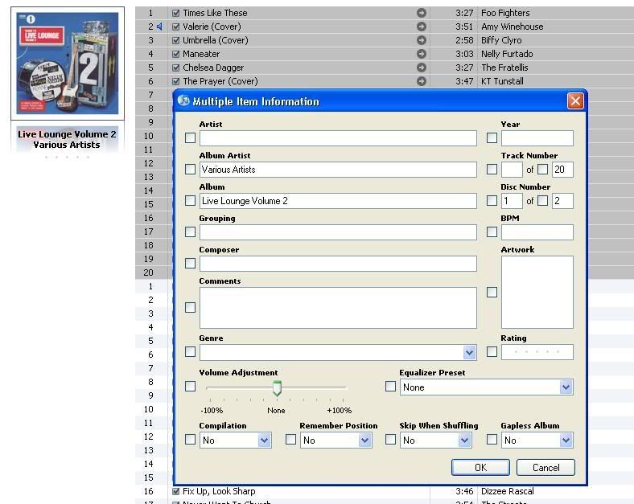Screen dimensions: 634x504
Task: Close the Multiple Item Information dialog
Action: [x=575, y=101]
